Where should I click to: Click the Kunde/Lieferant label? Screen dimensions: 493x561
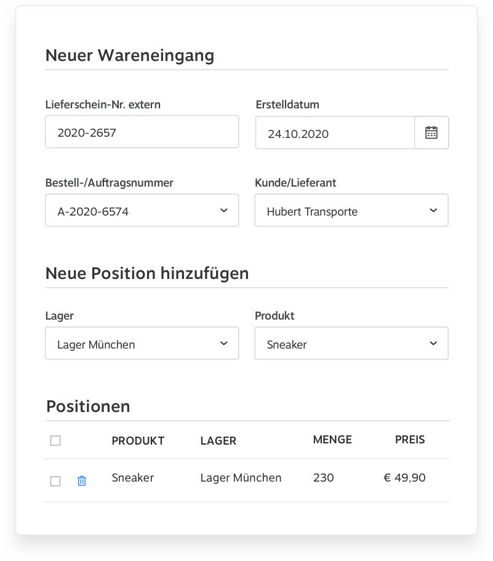(295, 183)
